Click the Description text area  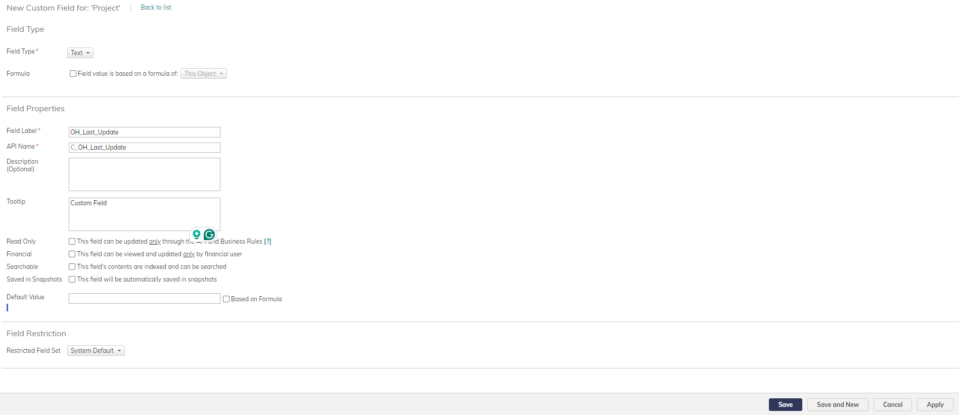[145, 174]
